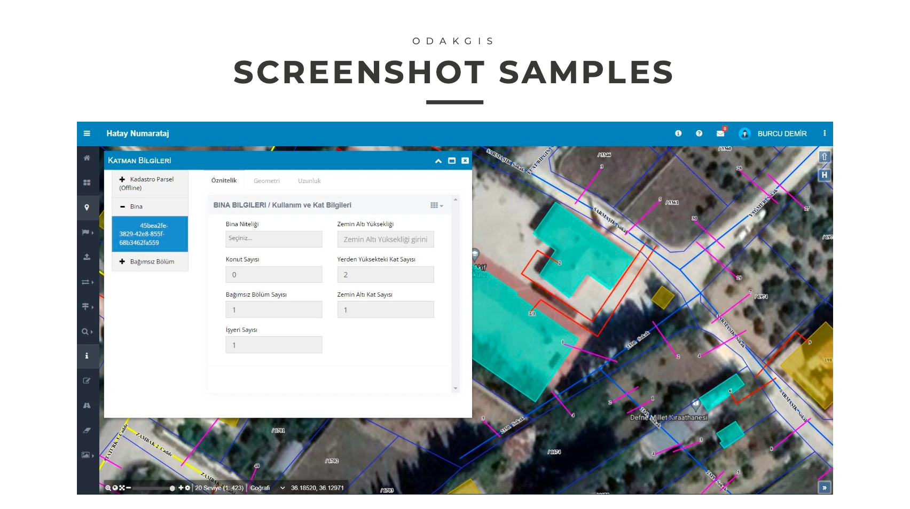The image size is (910, 509).
Task: Switch to the Uzunluk tab
Action: pyautogui.click(x=309, y=181)
